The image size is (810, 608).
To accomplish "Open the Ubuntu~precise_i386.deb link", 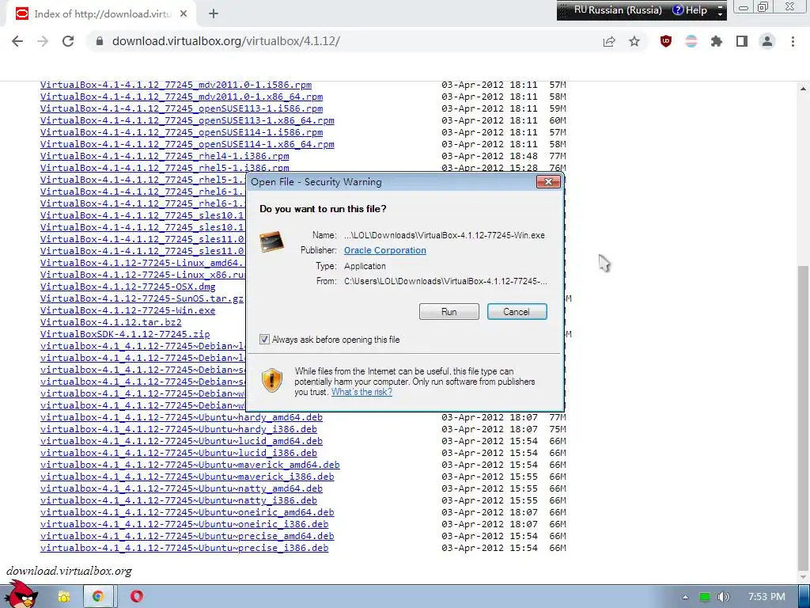I will [184, 548].
